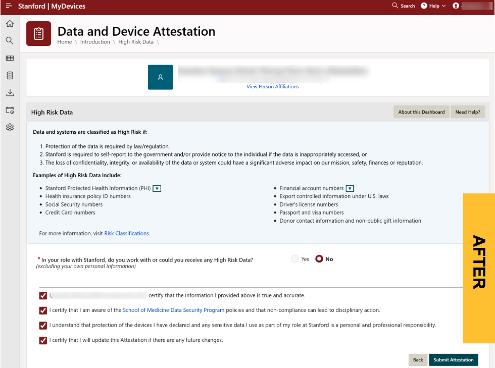Click the Search label in header
The image size is (495, 368).
[x=408, y=6]
